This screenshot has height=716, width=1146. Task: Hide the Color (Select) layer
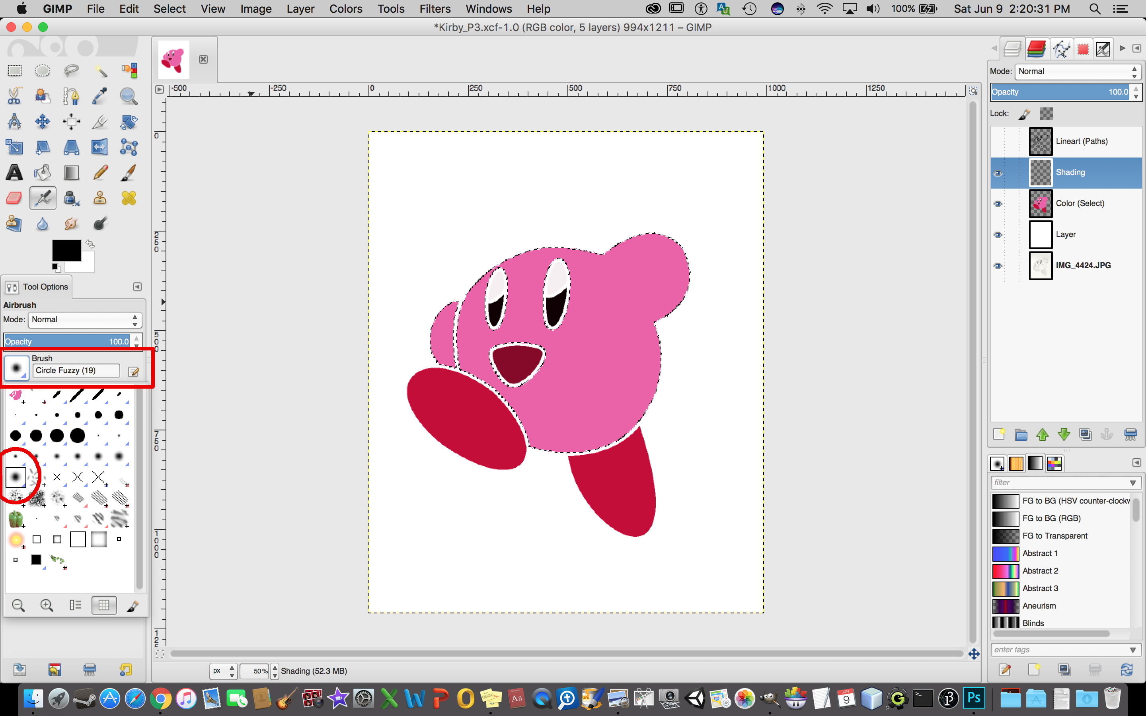click(x=998, y=204)
